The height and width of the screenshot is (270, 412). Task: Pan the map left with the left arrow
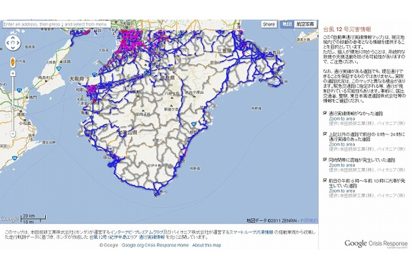pyautogui.click(x=8, y=43)
